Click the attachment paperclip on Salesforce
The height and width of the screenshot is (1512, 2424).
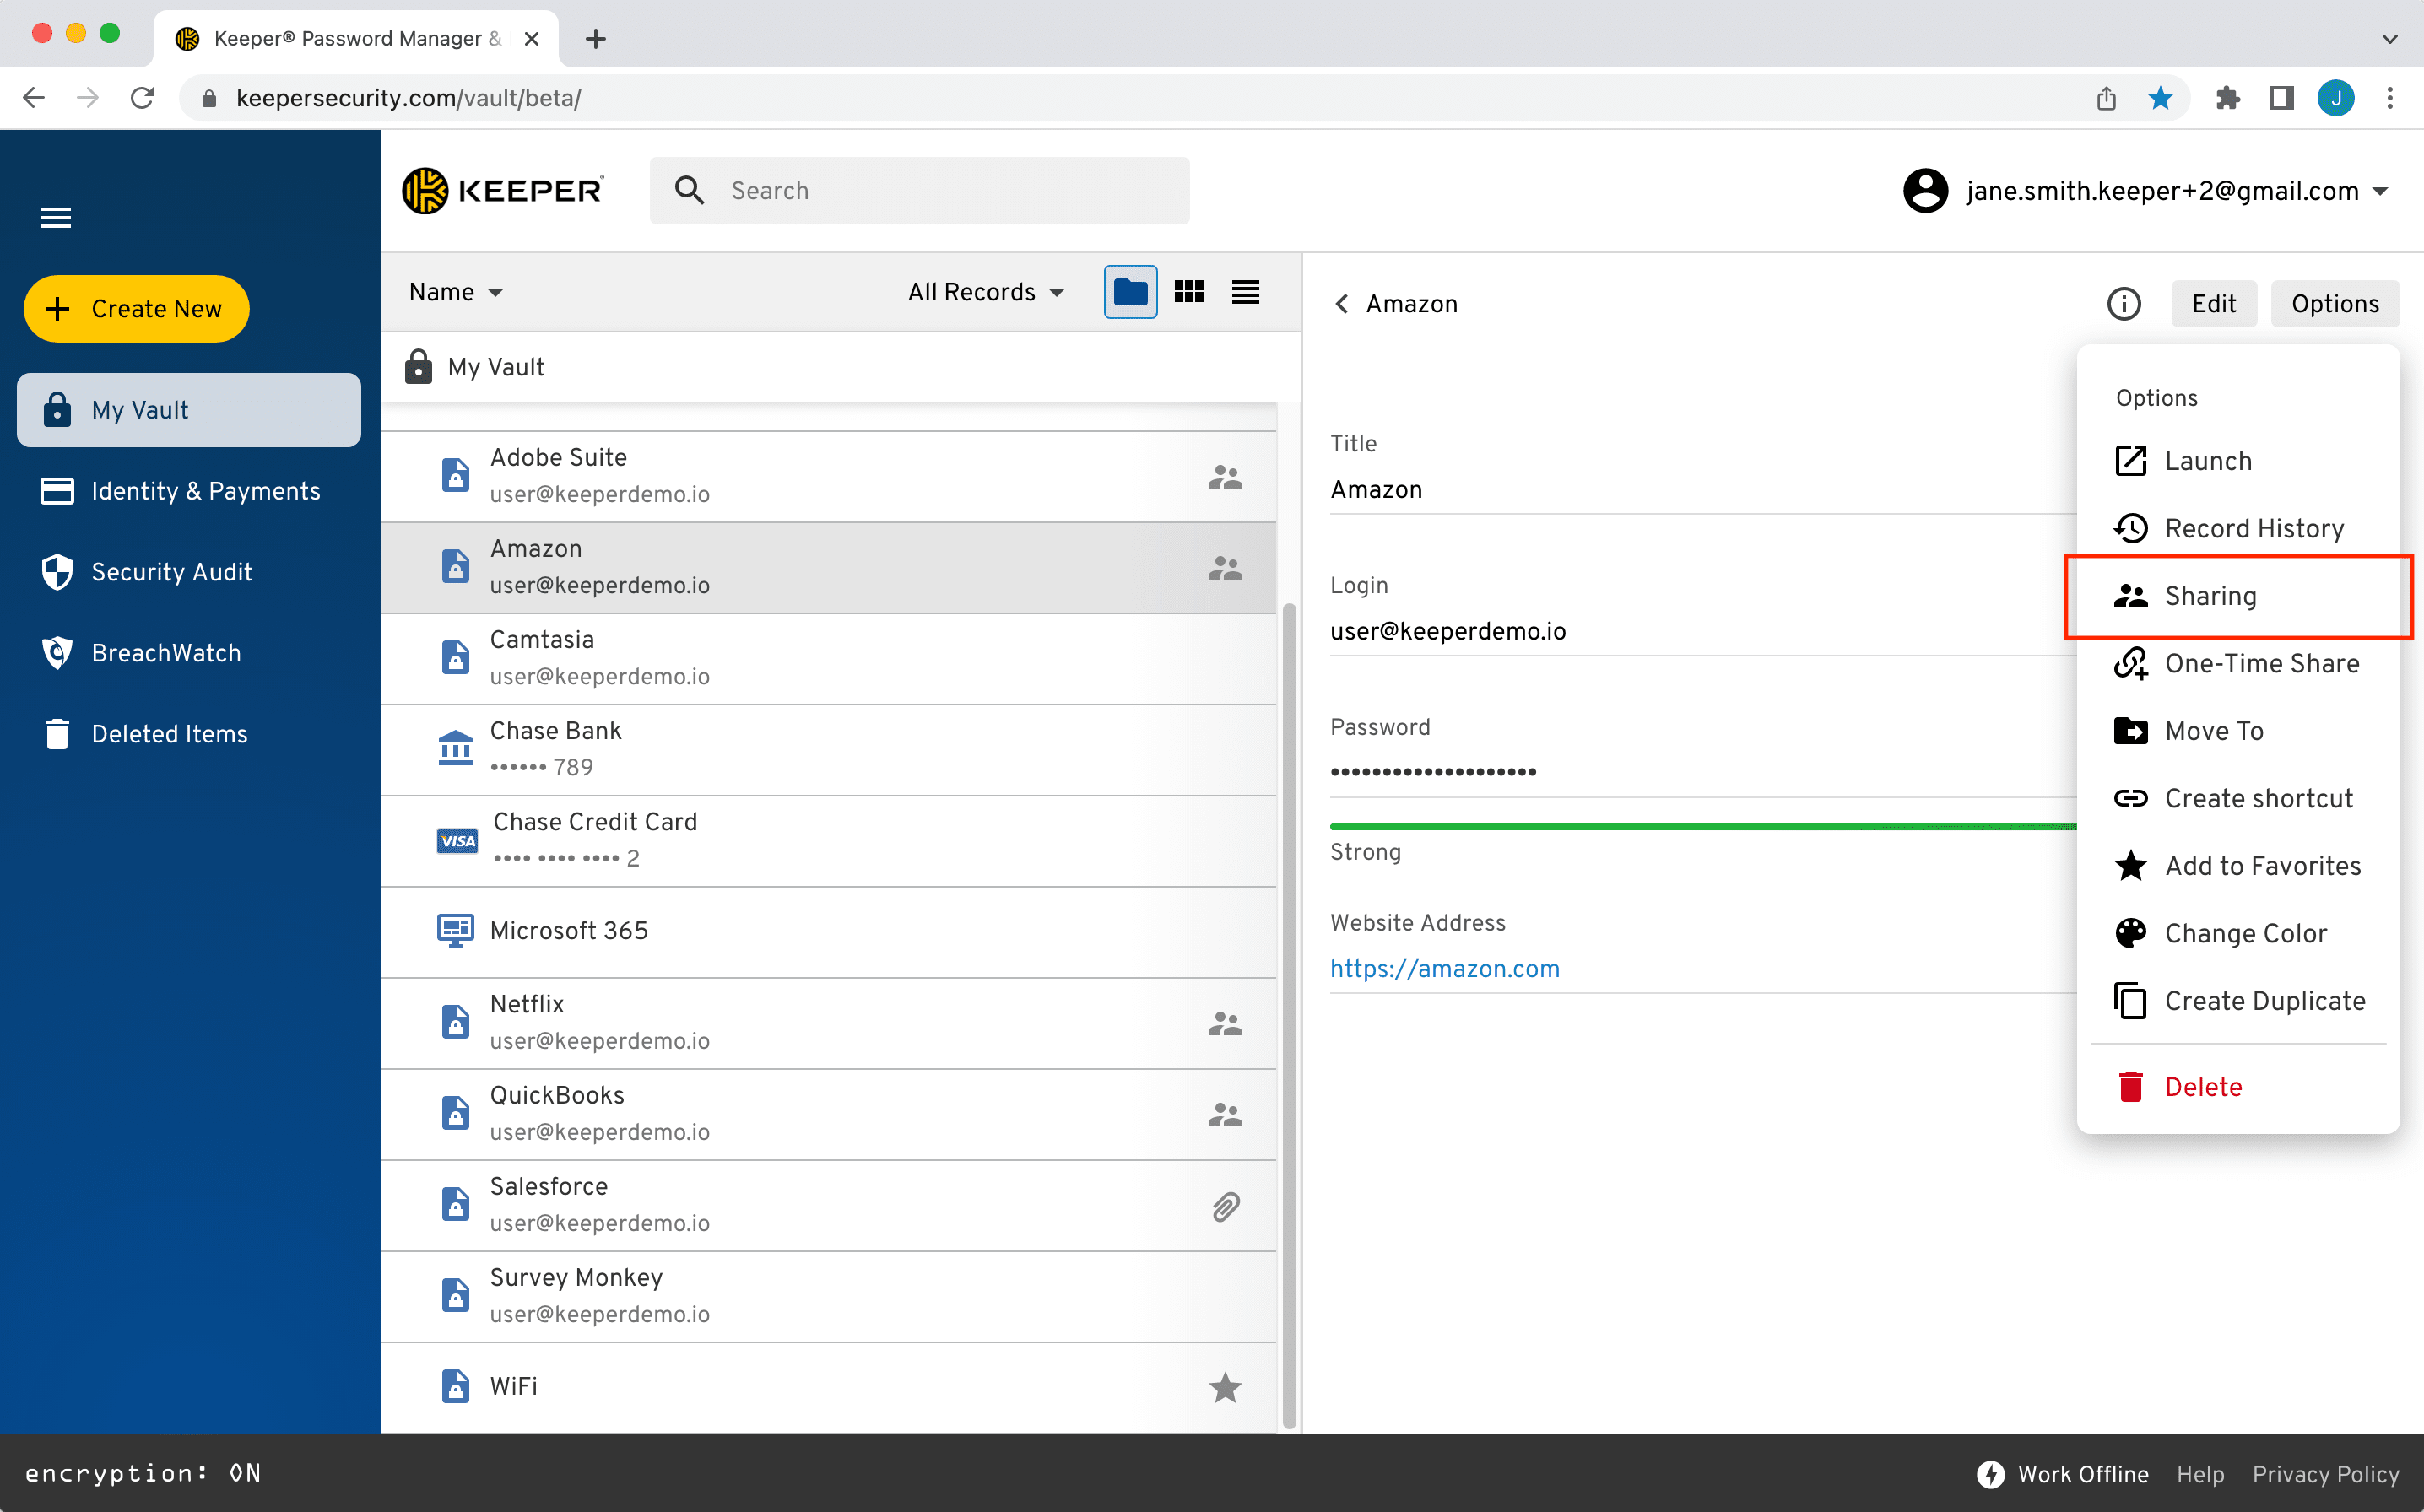[x=1225, y=1206]
